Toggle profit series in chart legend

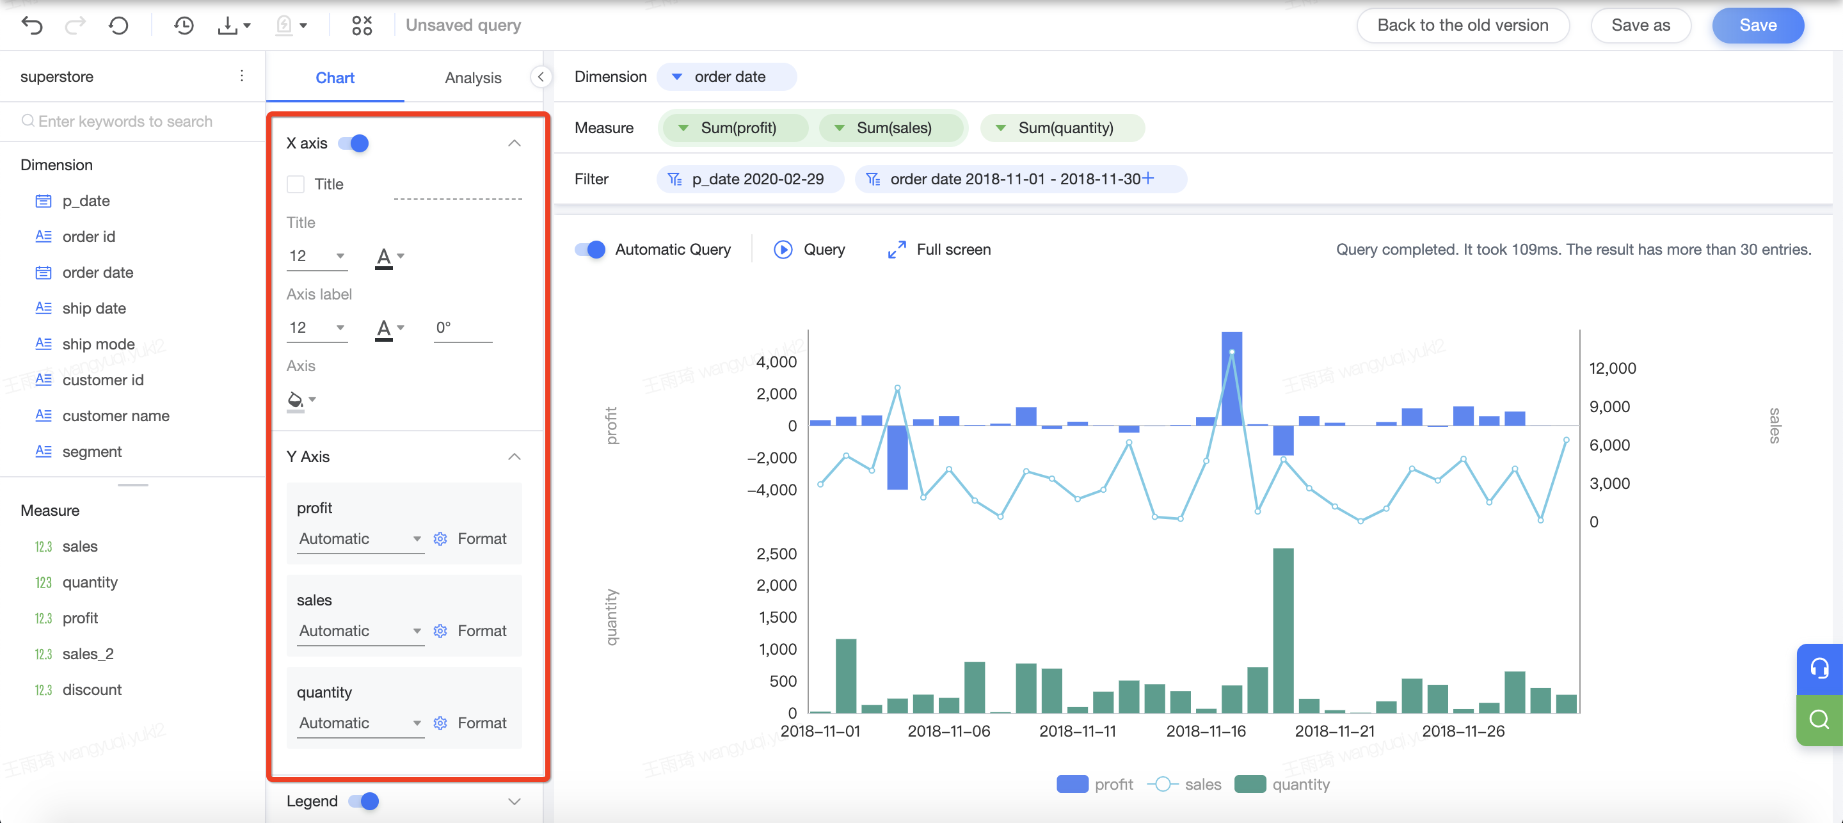point(1095,785)
